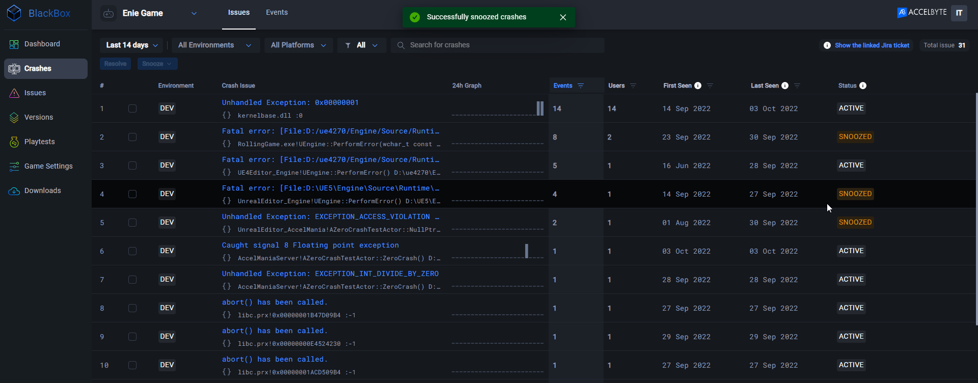Check the box for crash row 6
Screen dimensions: 978x383
[132, 251]
